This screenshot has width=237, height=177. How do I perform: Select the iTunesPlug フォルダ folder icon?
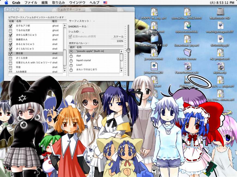(x=154, y=39)
